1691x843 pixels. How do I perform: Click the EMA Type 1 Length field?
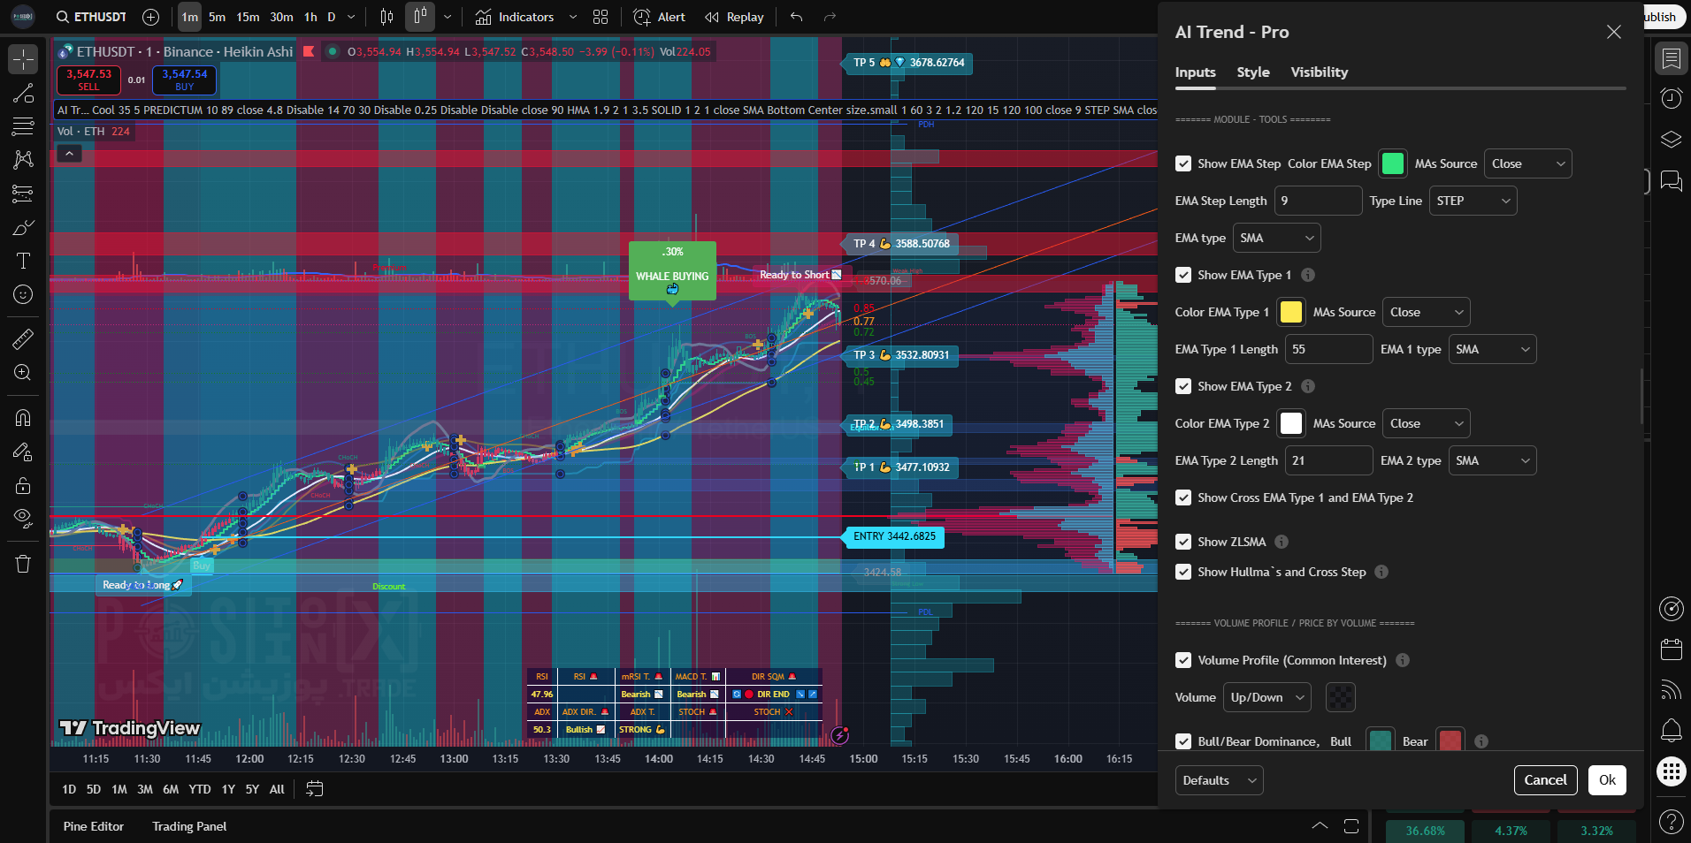pyautogui.click(x=1328, y=349)
